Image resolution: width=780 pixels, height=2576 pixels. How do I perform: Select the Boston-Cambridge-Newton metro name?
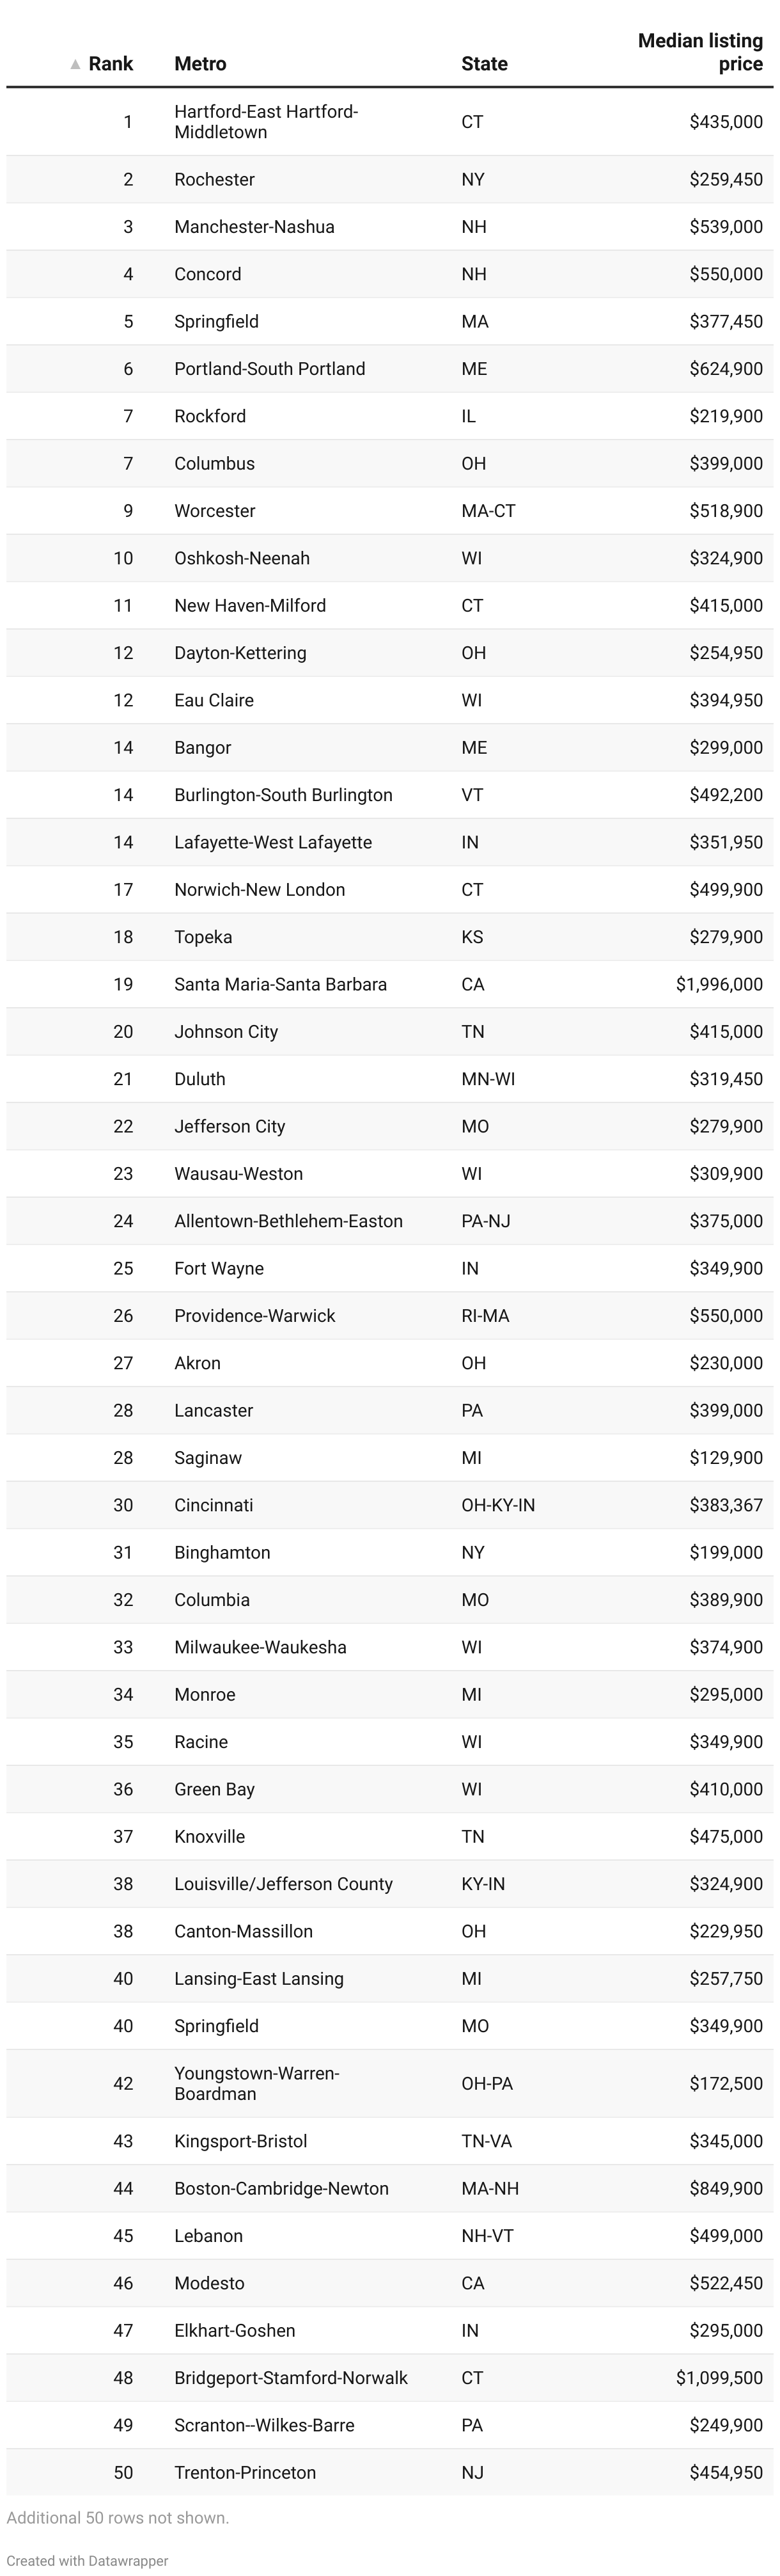point(281,2188)
